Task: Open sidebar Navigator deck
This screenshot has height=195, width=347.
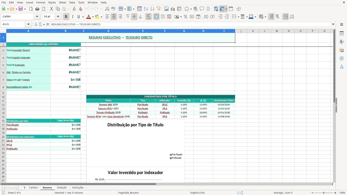Action: click(342, 58)
